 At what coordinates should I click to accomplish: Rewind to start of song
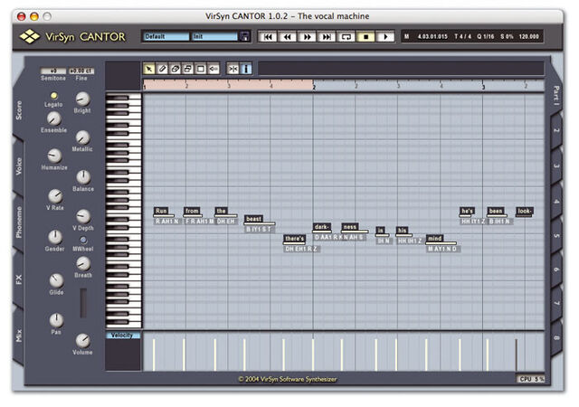click(268, 36)
